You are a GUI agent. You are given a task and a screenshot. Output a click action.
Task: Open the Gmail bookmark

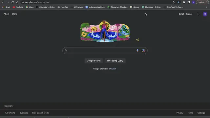click(6, 7)
